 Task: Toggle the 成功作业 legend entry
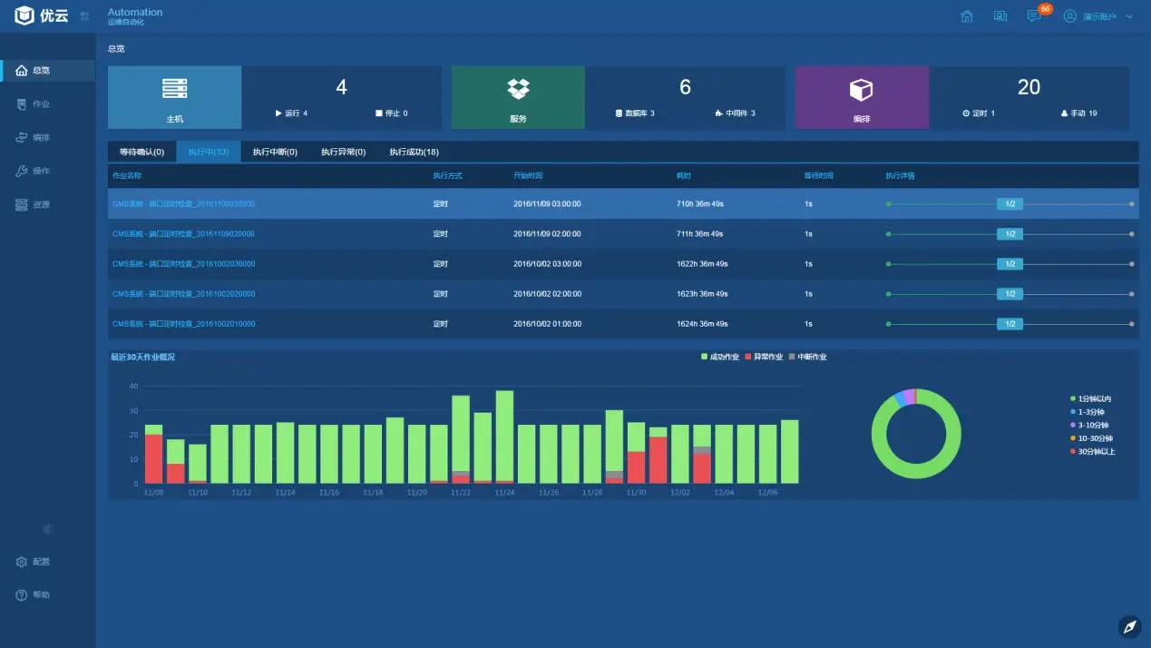720,358
